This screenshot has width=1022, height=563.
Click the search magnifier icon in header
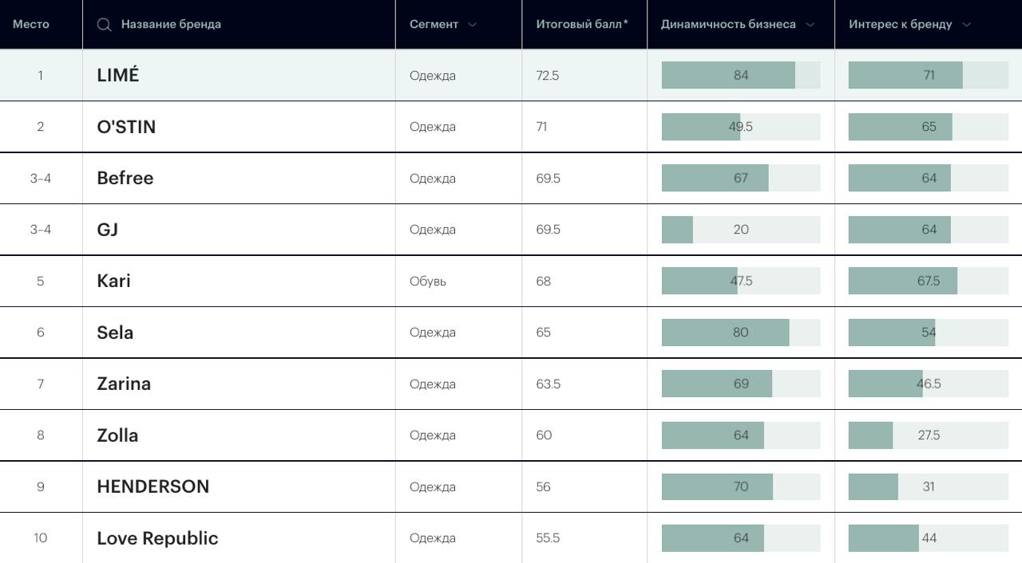tap(104, 25)
